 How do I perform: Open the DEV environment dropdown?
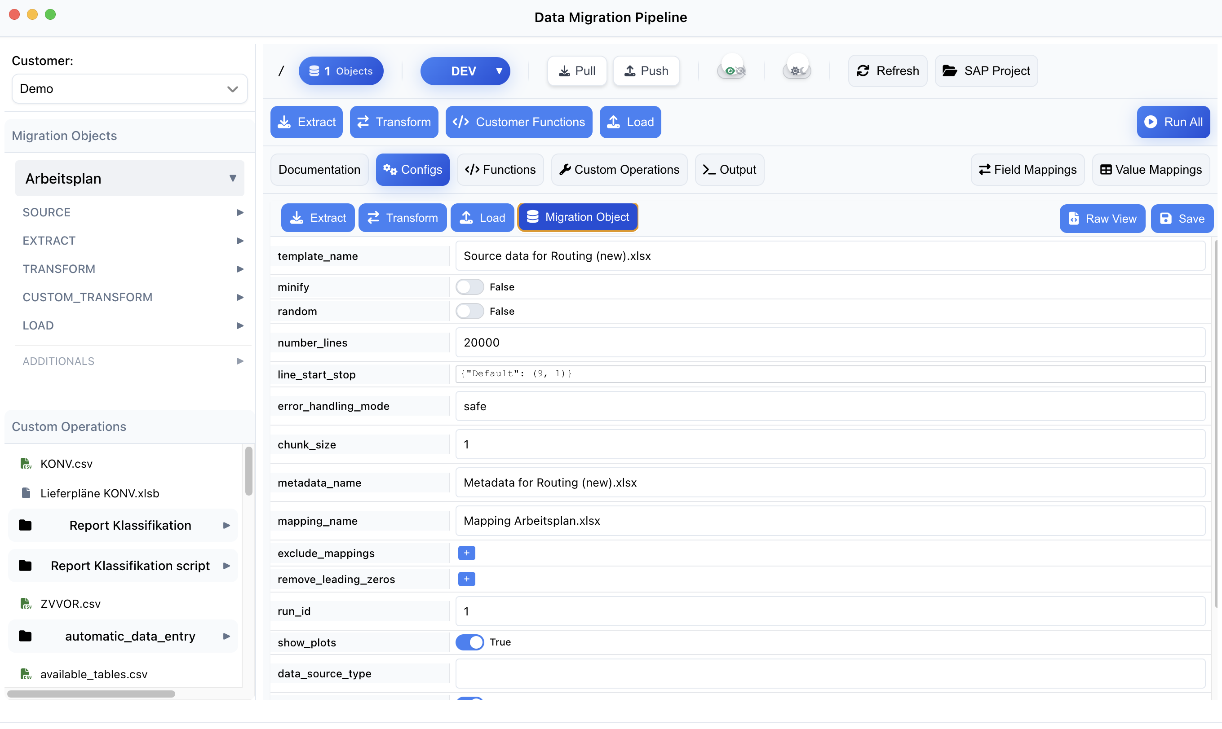(465, 71)
